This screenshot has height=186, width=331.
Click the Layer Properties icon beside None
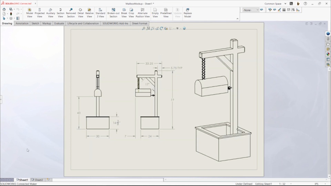coord(262,10)
